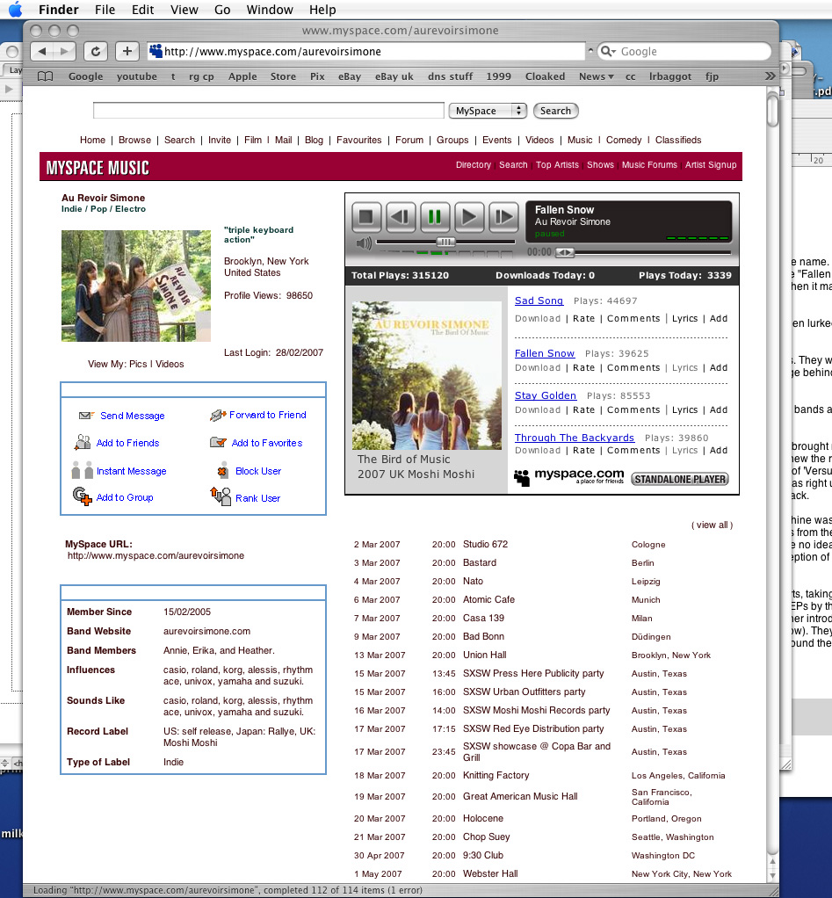View the band's Videos link
832x898 pixels.
click(x=170, y=365)
